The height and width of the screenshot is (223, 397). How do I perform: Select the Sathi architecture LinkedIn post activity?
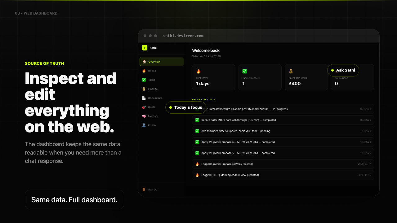coord(283,109)
